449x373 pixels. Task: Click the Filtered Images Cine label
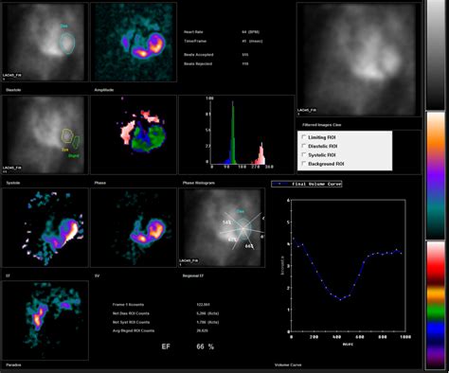[x=321, y=125]
